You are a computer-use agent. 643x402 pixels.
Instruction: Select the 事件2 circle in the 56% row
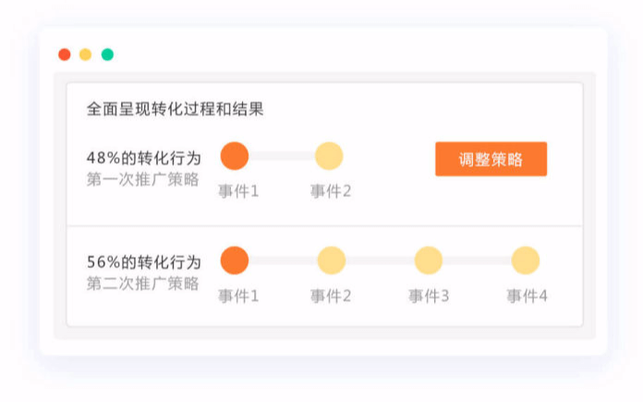332,261
